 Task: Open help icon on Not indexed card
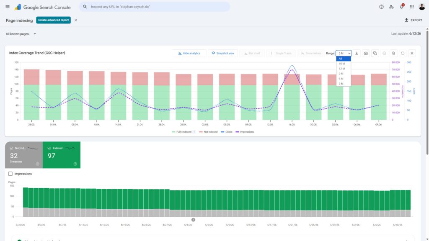click(x=37, y=164)
